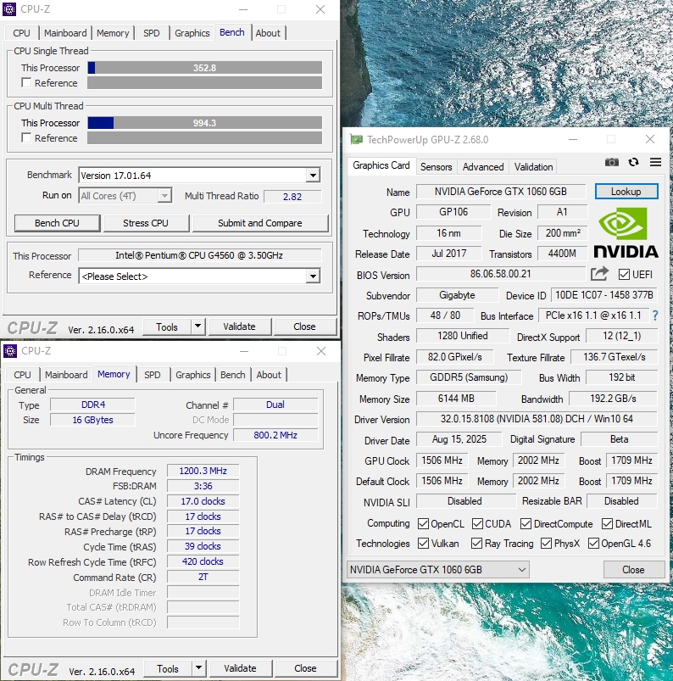Click the Bus Interface question mark

(x=655, y=315)
